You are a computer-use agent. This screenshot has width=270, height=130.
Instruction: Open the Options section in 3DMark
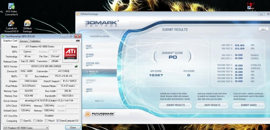pyautogui.click(x=90, y=55)
